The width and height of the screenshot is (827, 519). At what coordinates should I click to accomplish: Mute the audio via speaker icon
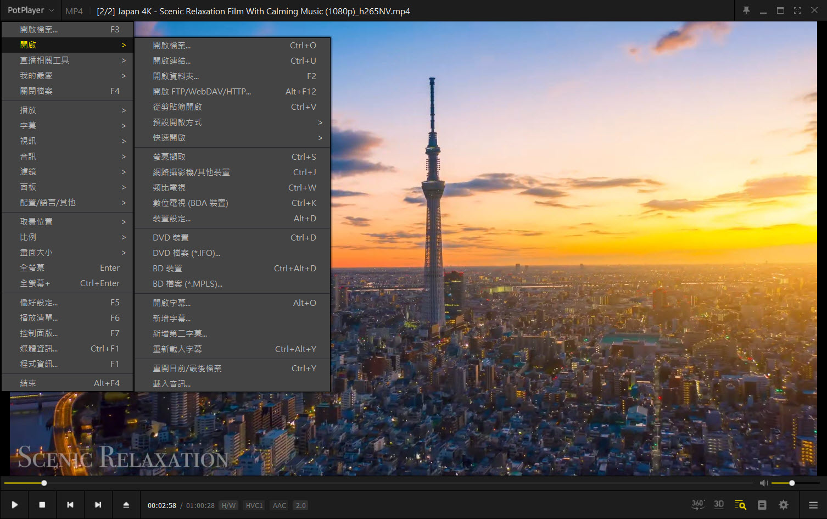[x=763, y=483]
